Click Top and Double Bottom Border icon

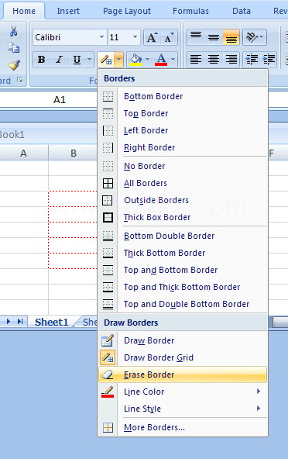pos(108,304)
